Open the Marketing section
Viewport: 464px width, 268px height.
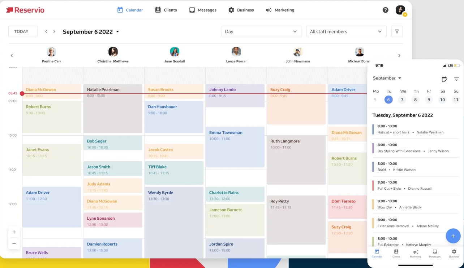click(x=280, y=10)
